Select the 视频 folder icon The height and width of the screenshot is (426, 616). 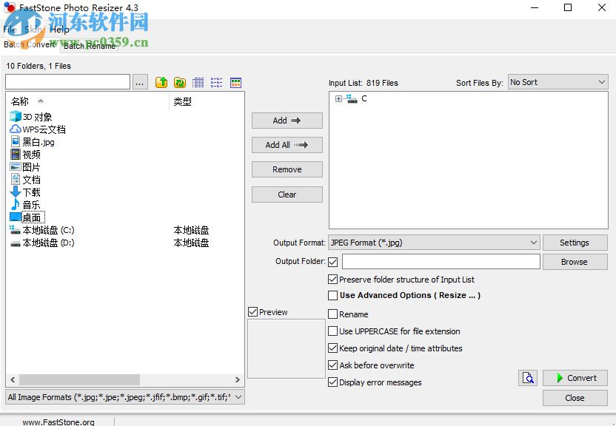(16, 154)
